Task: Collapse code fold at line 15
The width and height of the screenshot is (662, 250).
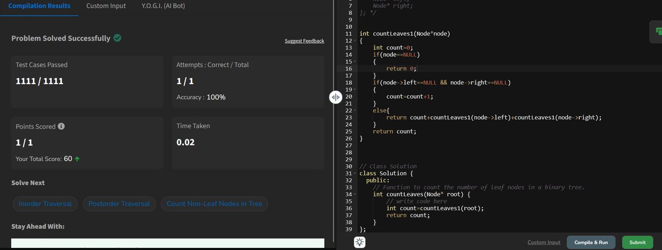Action: coord(355,62)
